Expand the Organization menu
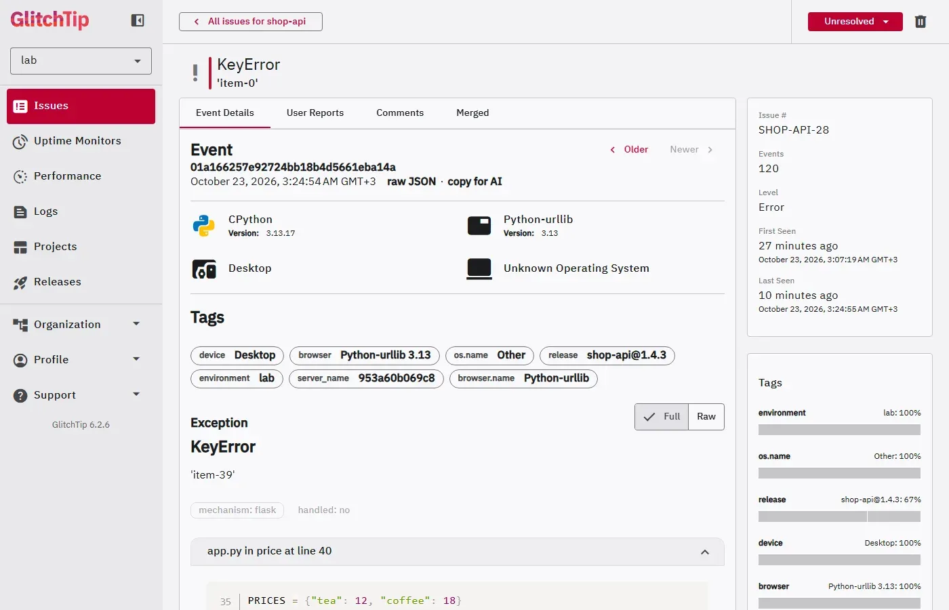 point(81,325)
